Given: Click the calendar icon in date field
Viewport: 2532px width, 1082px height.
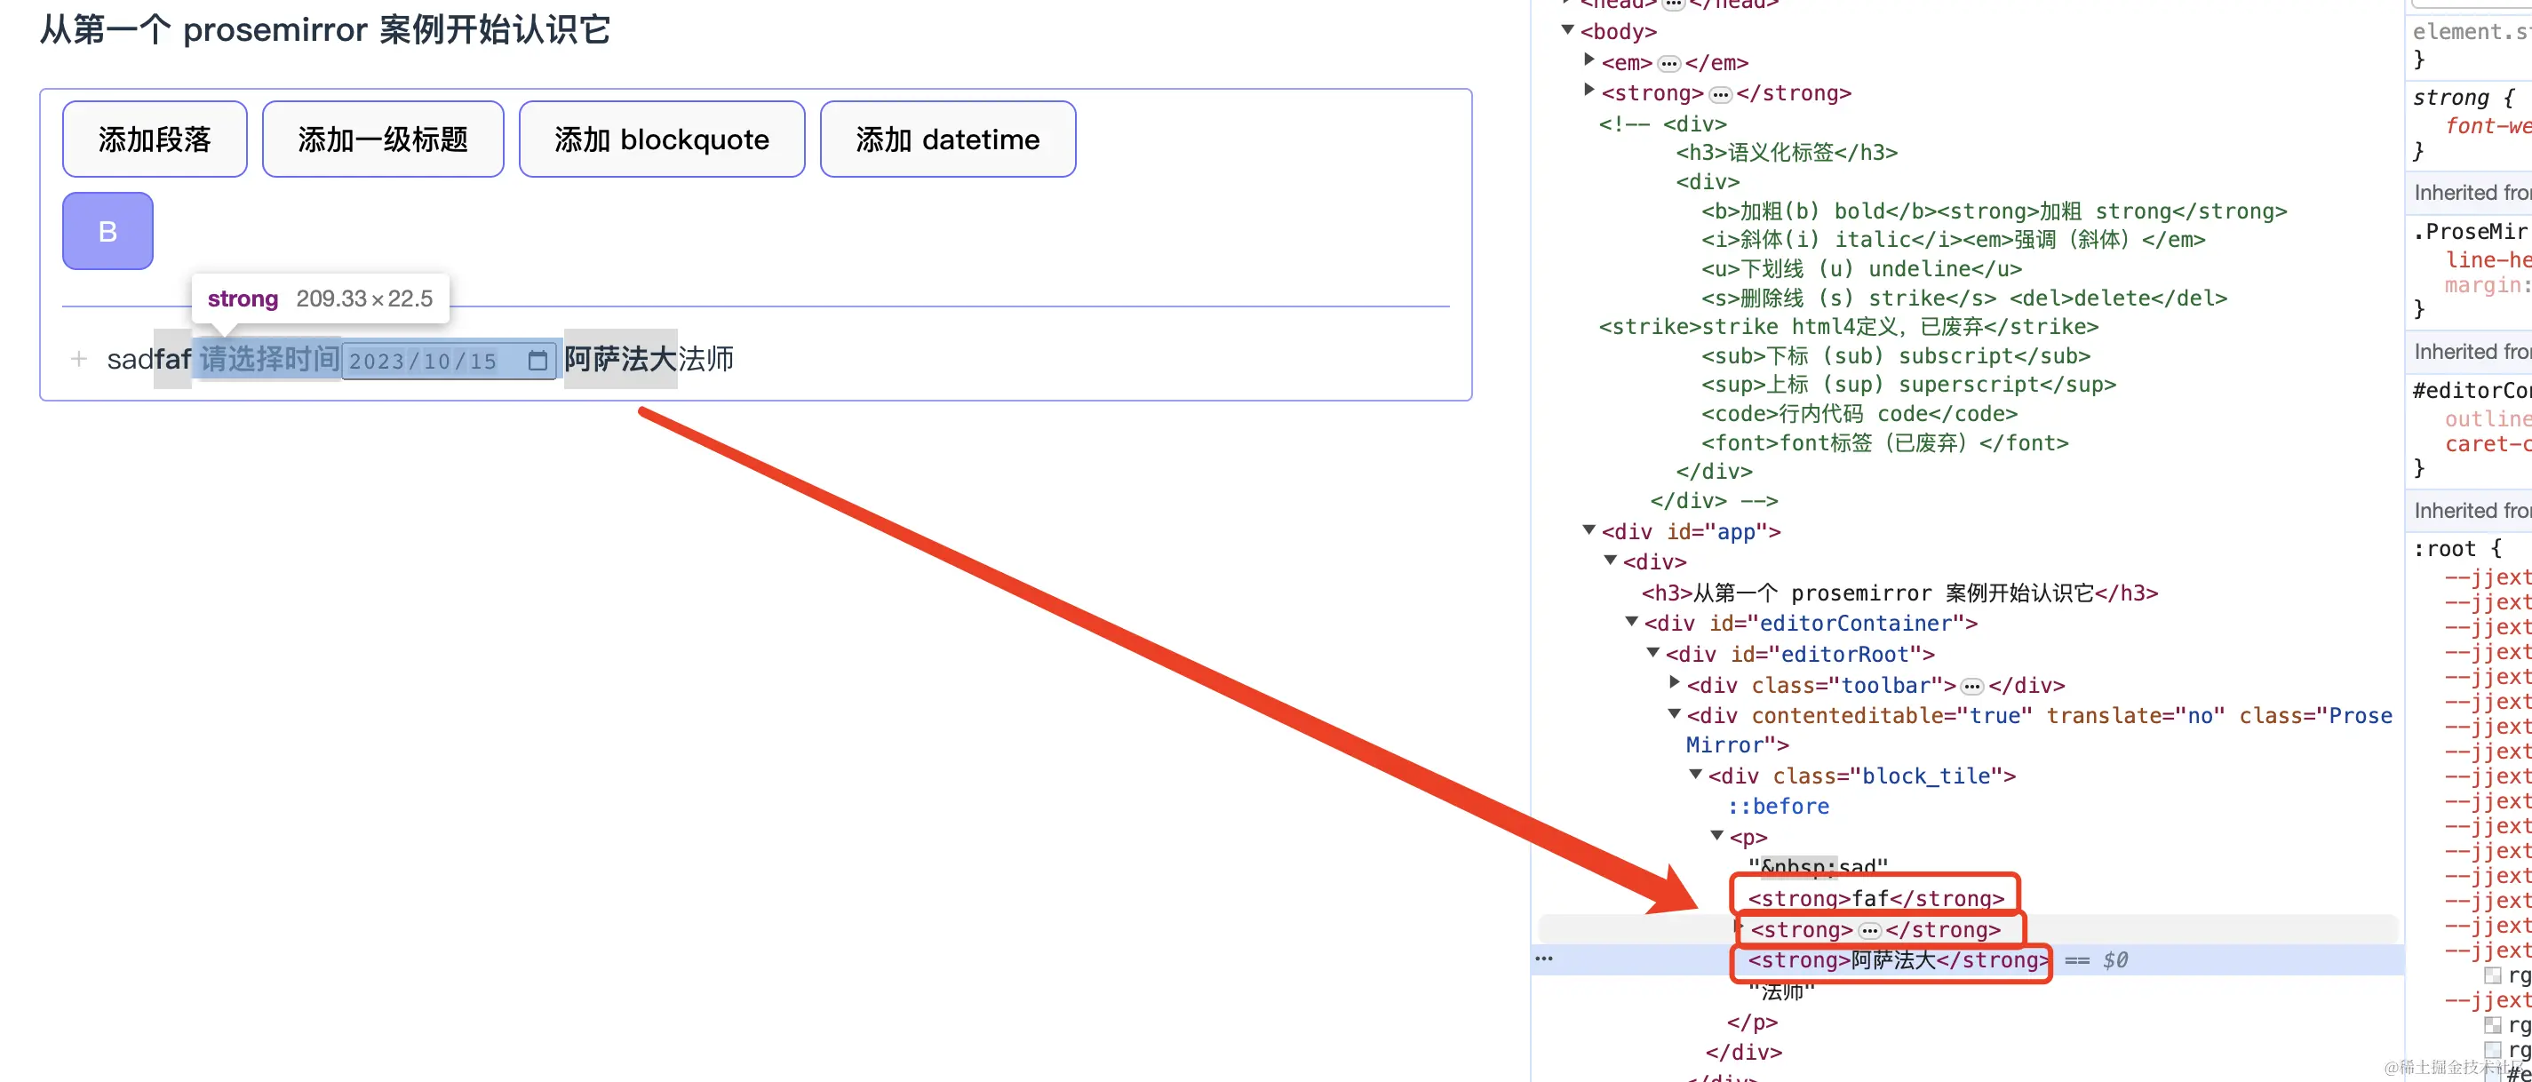Looking at the screenshot, I should click(537, 361).
